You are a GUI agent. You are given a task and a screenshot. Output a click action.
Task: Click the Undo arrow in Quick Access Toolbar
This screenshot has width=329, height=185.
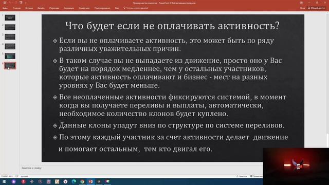pos(10,3)
